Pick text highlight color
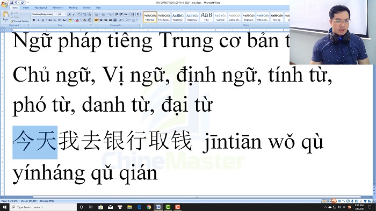376x211 pixels. (x=70, y=20)
